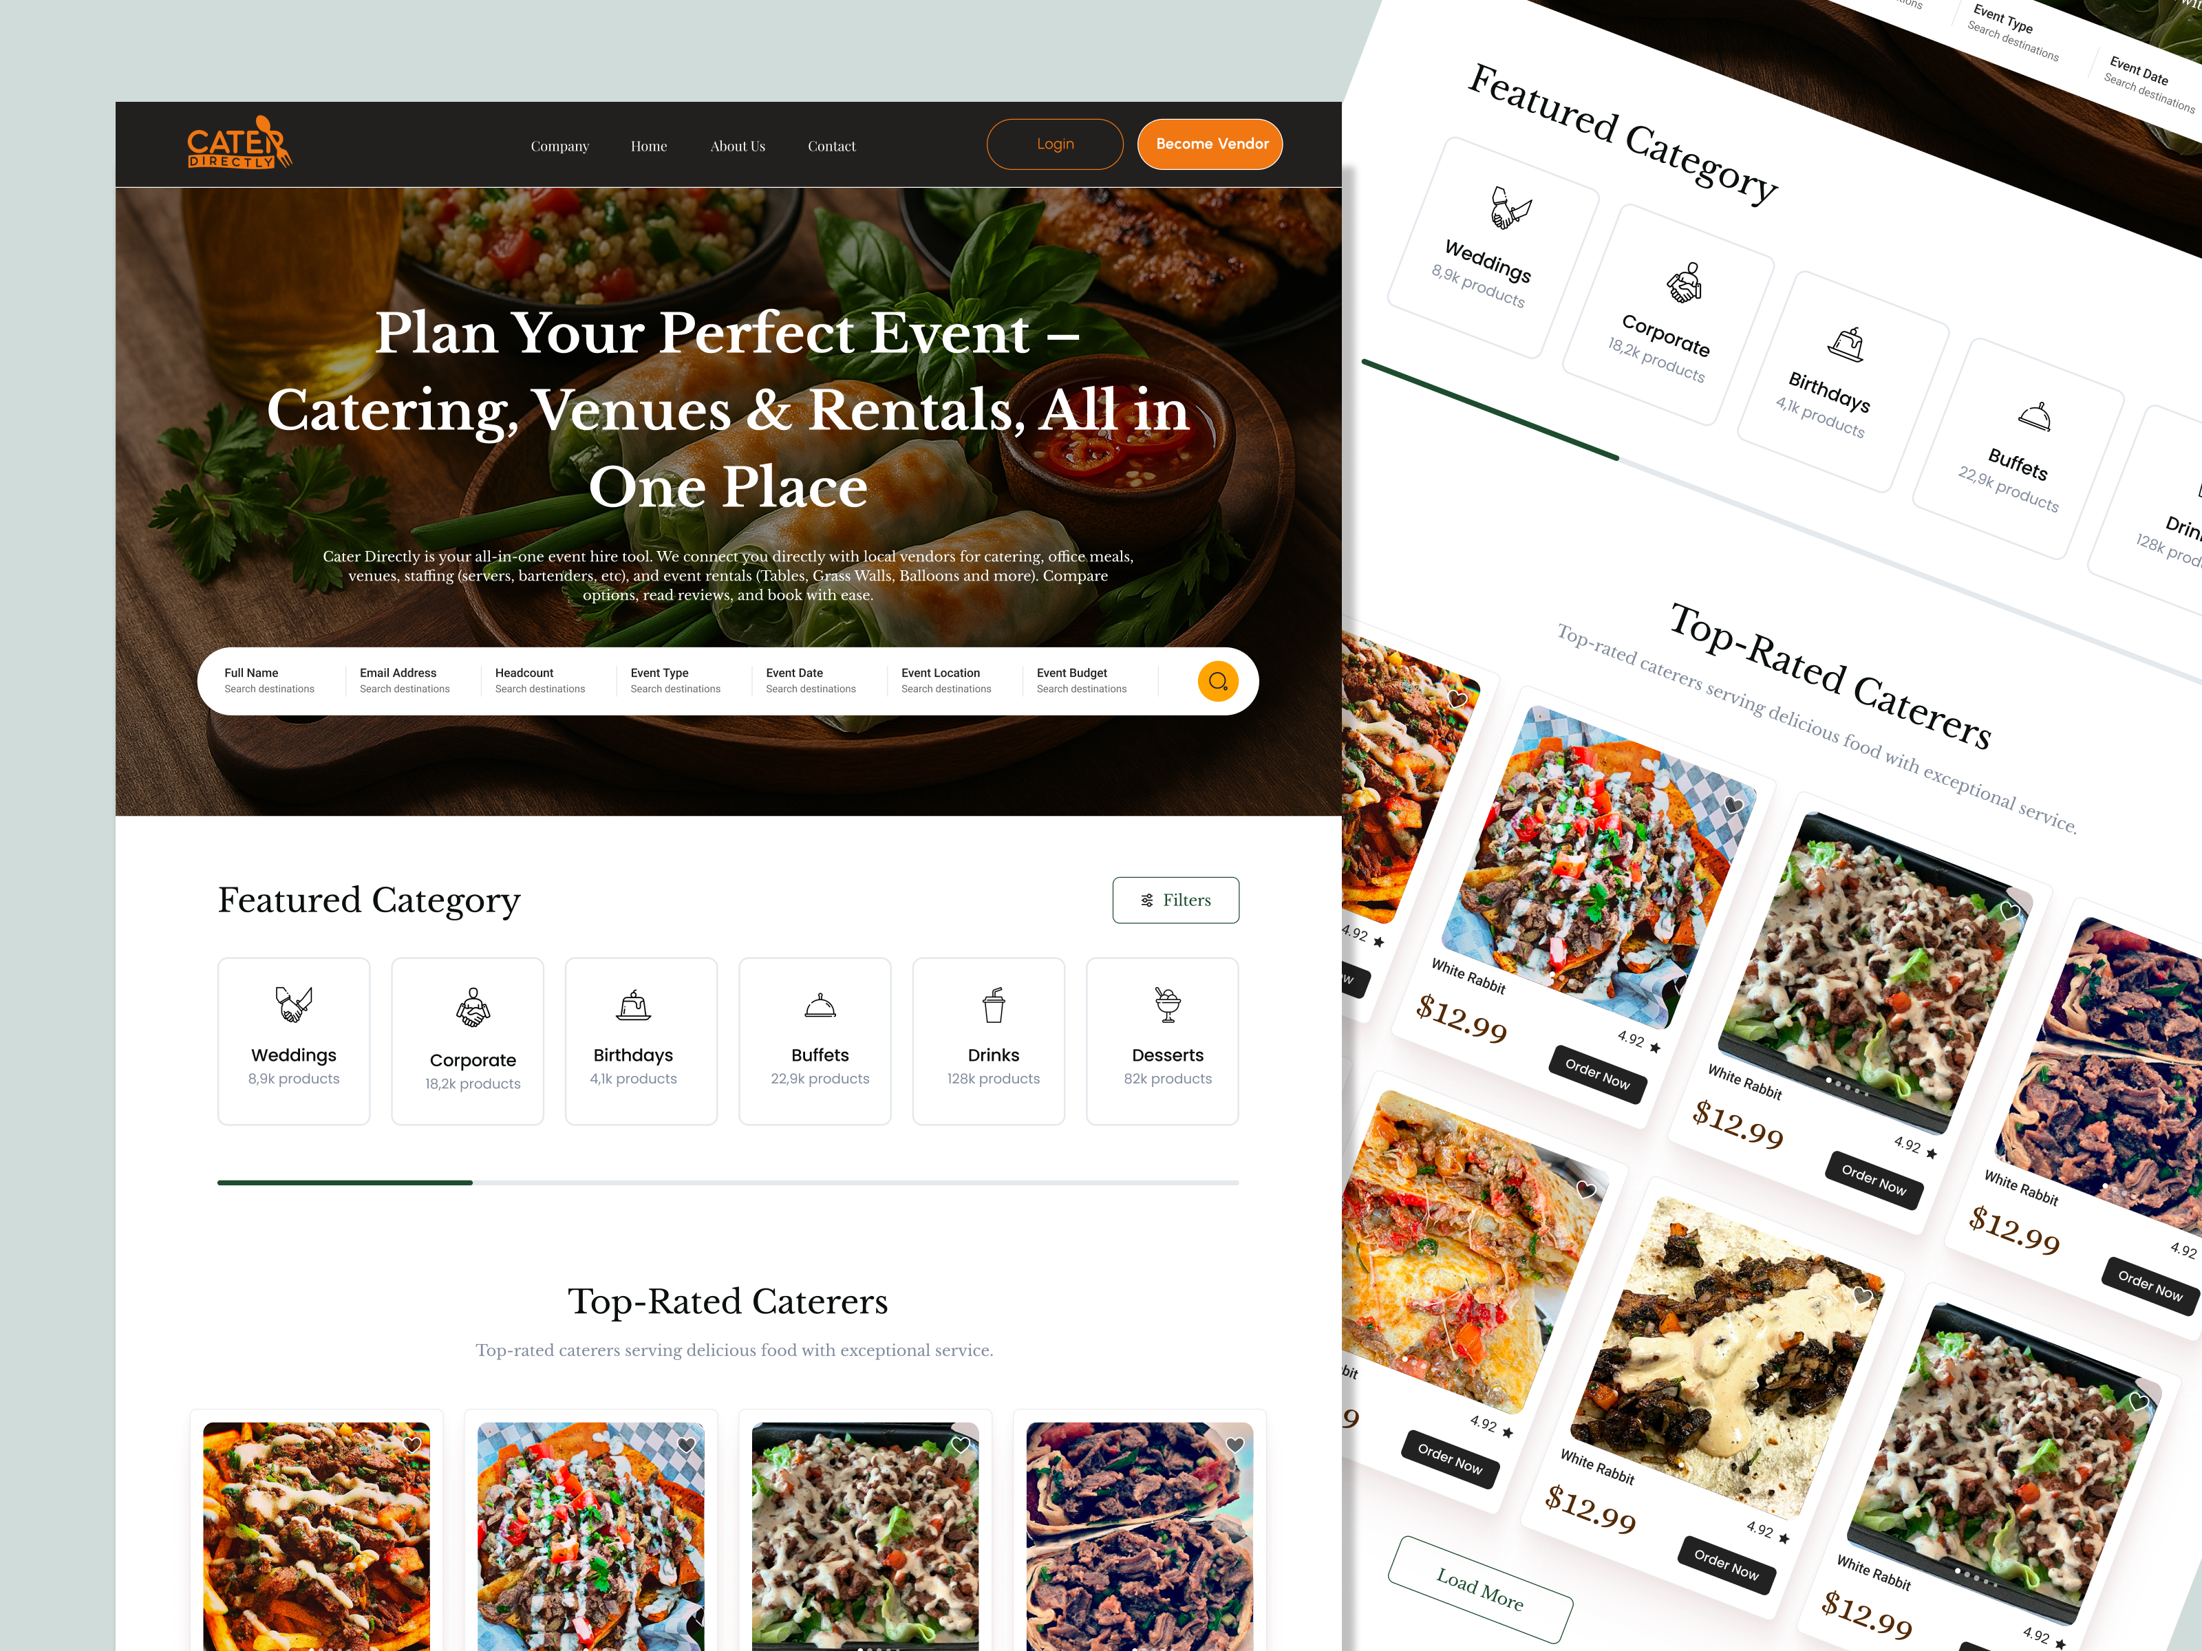Open the About Us page
2202x1651 pixels.
(738, 147)
